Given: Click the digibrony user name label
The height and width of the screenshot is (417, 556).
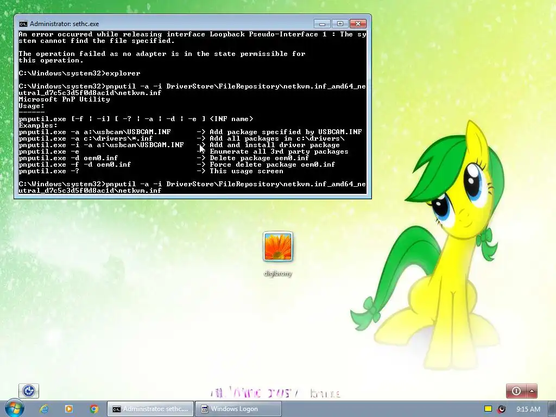Looking at the screenshot, I should [x=277, y=274].
